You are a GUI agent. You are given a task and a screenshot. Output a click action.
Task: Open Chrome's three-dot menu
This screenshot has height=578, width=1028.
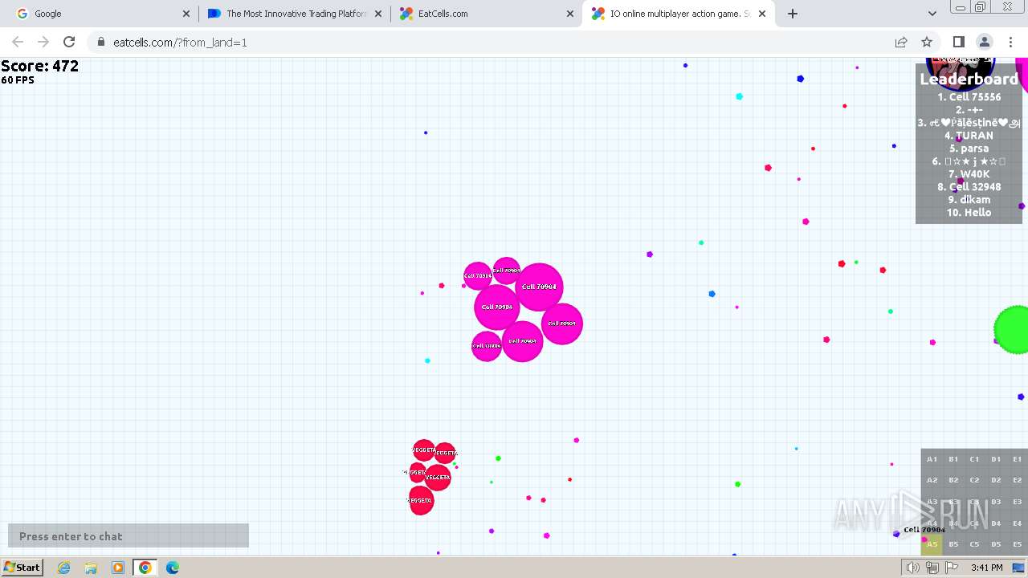tap(1010, 42)
